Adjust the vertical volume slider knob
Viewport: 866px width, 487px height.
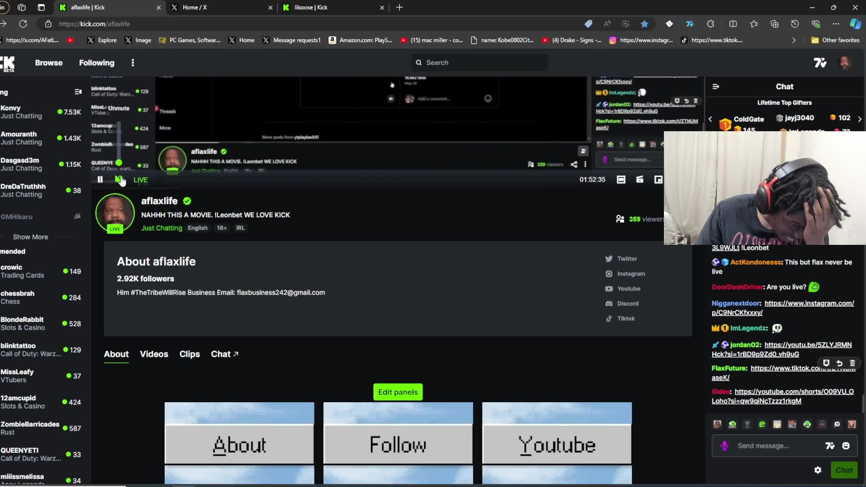(x=119, y=162)
